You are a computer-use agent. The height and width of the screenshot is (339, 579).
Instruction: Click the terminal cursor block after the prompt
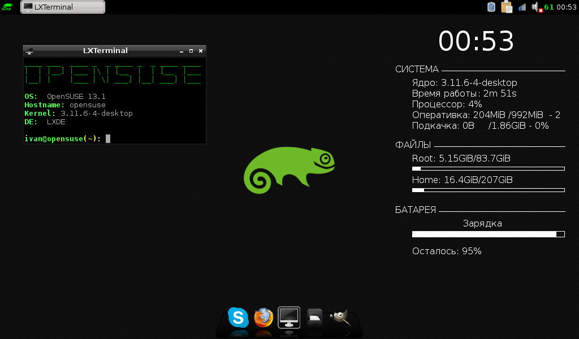[x=108, y=138]
